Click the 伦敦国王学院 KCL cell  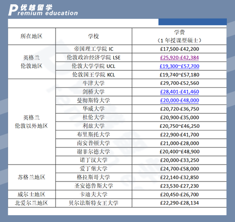[94, 75]
